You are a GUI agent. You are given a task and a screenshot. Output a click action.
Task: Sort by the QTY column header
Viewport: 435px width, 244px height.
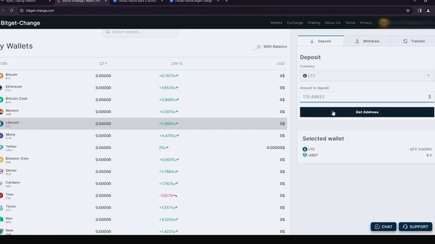tap(103, 64)
